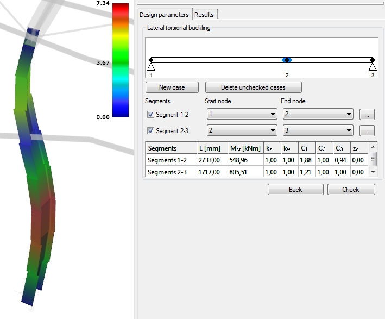Click the 1717,00 length cell
385x319 pixels.
212,172
